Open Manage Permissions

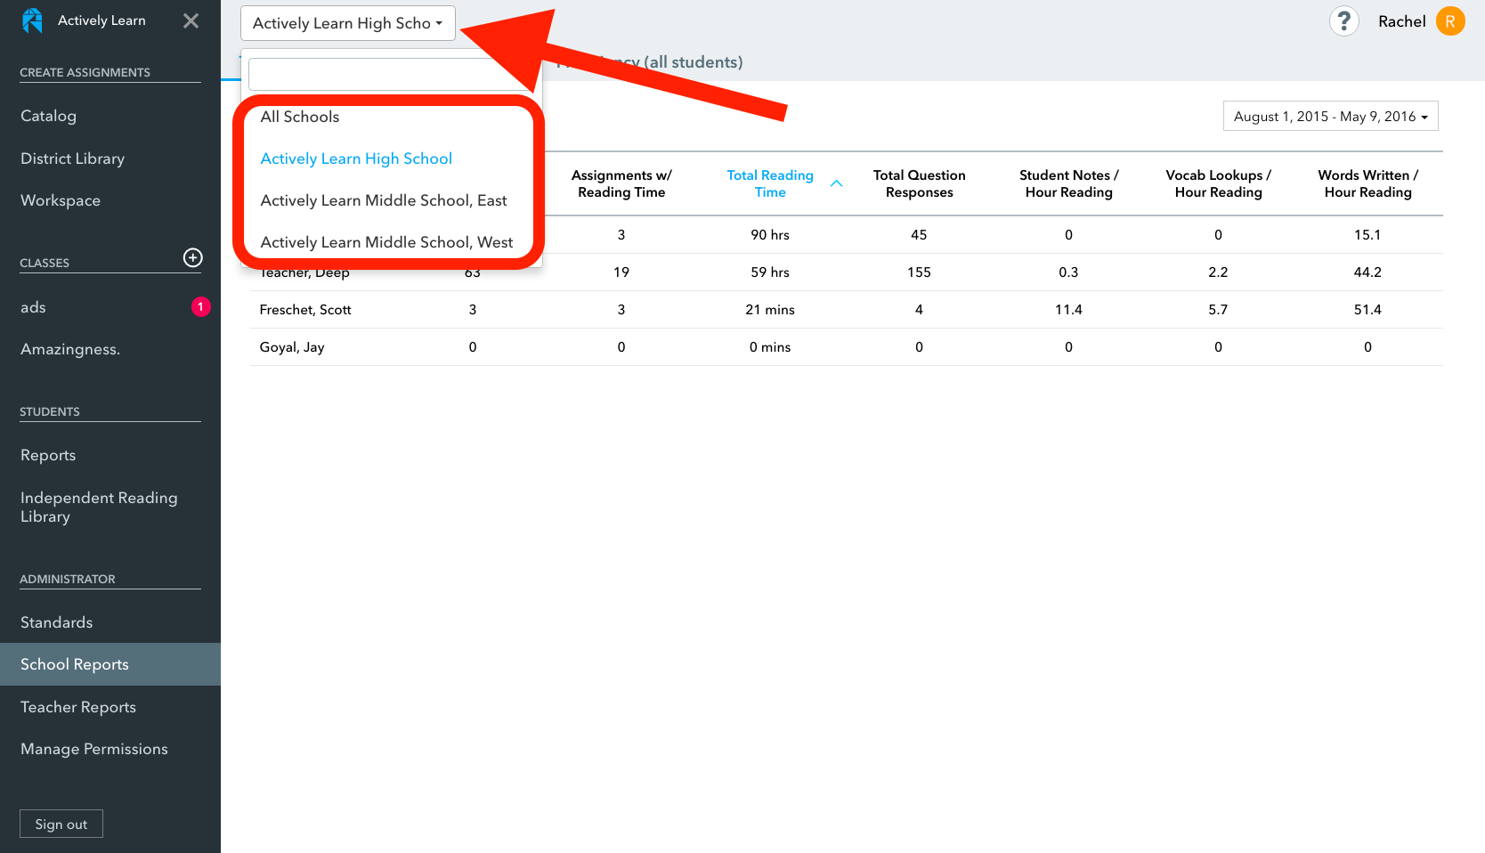pyautogui.click(x=94, y=749)
